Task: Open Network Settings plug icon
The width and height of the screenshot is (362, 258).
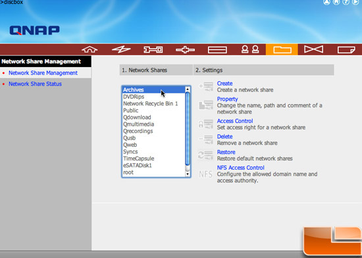Action: 185,49
